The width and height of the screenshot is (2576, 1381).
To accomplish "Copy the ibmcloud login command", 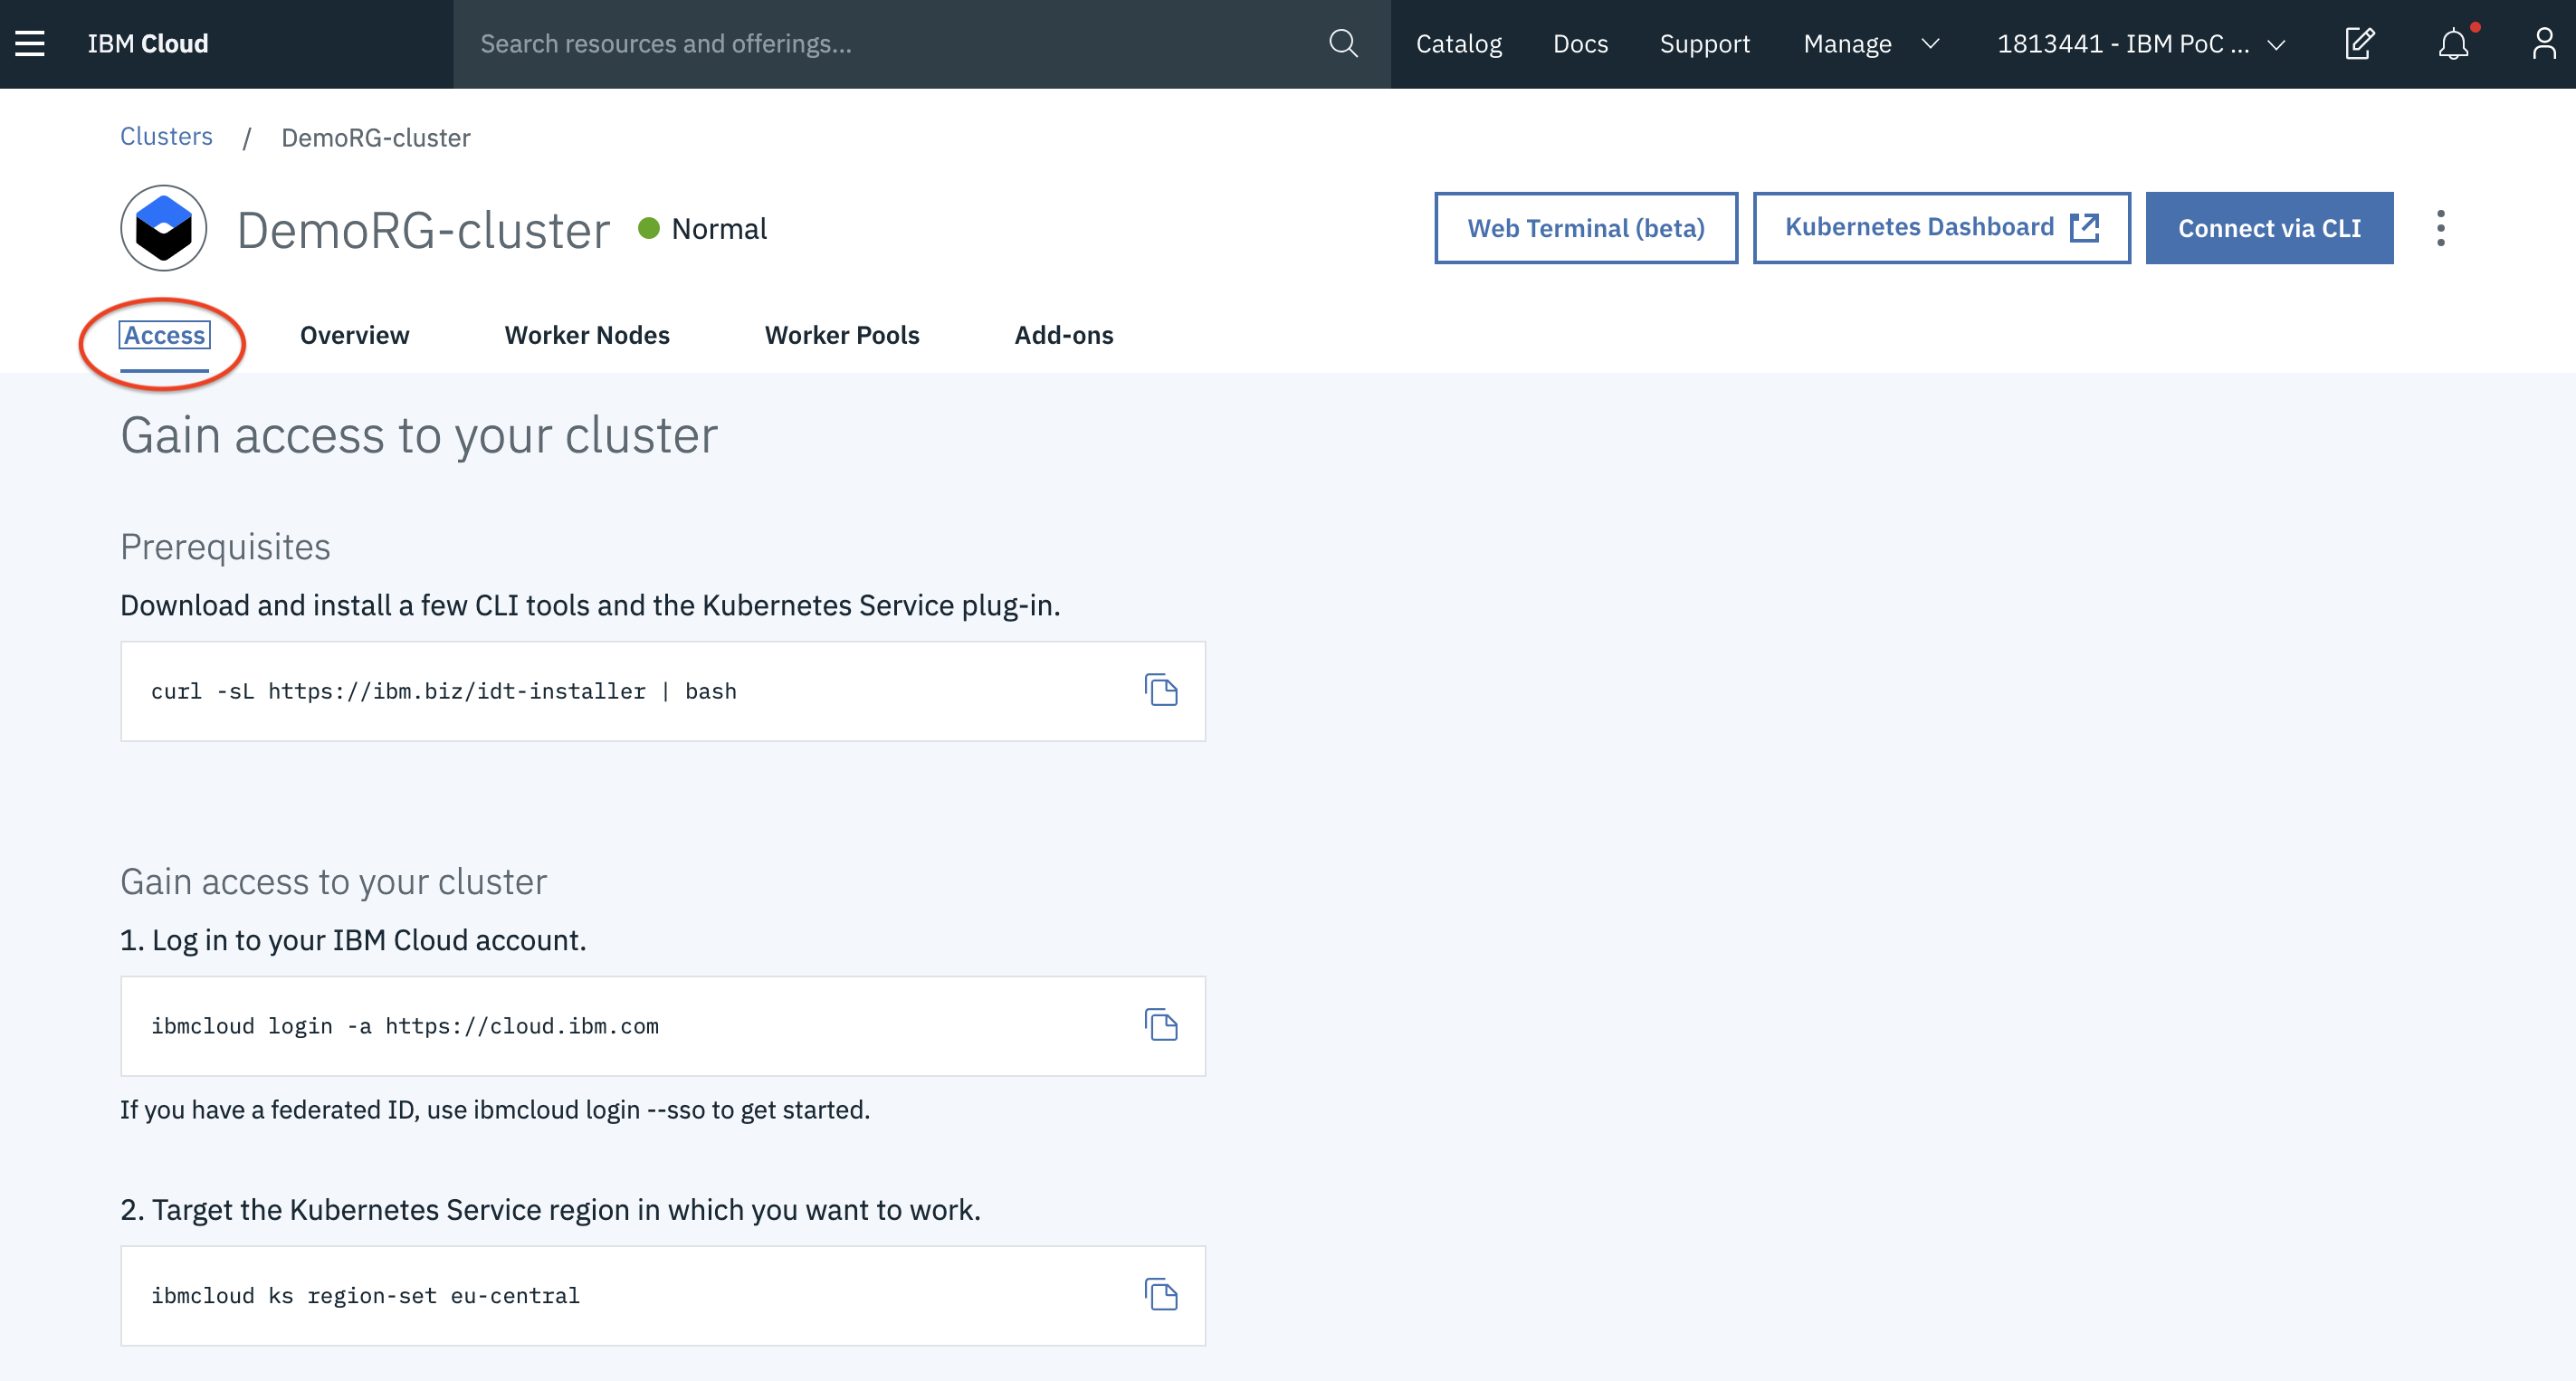I will (x=1161, y=1025).
